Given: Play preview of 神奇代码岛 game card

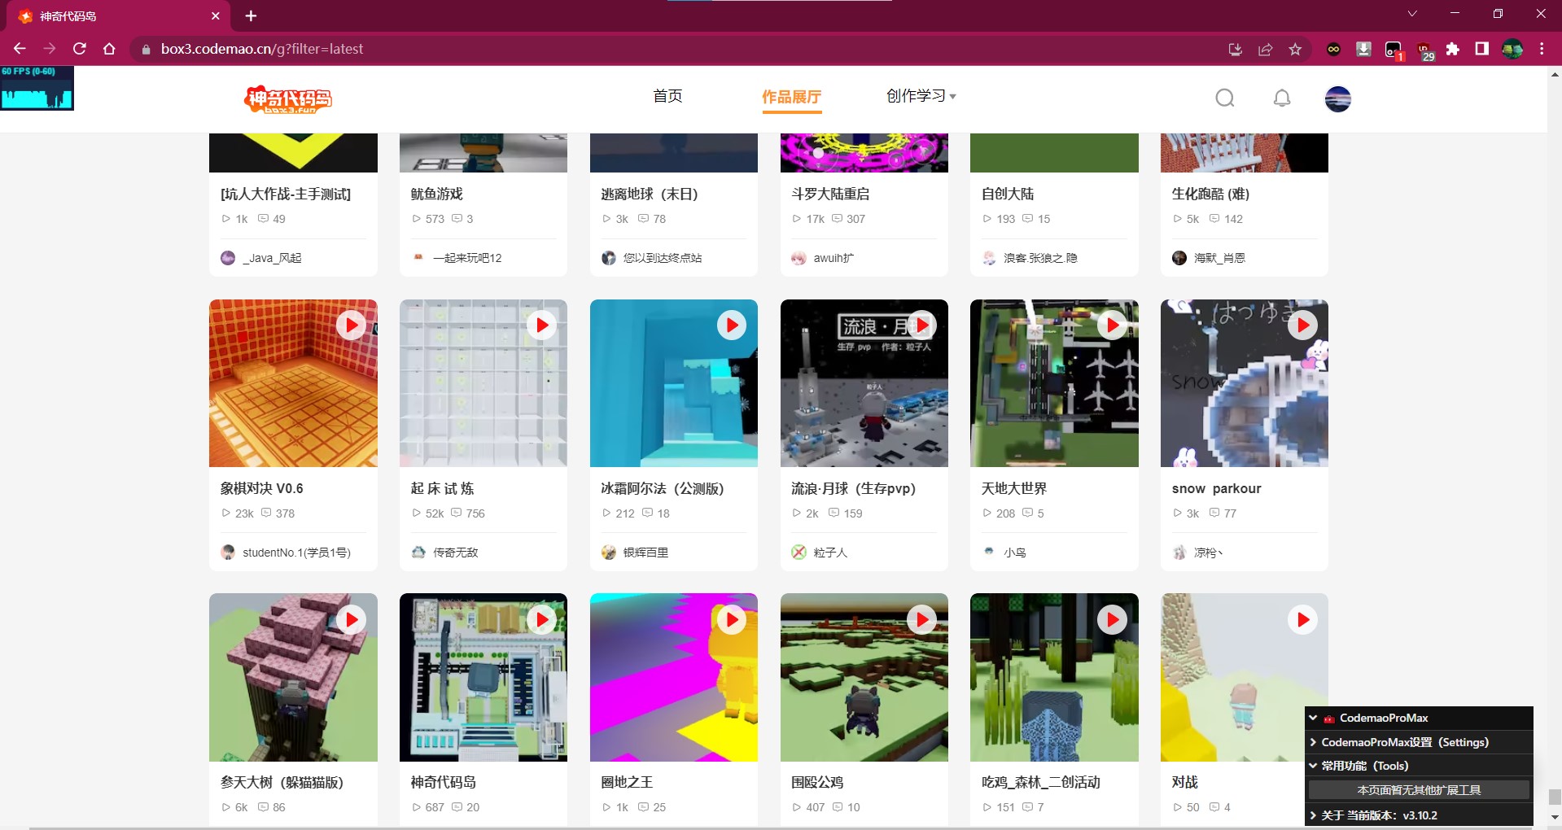Looking at the screenshot, I should [x=541, y=620].
